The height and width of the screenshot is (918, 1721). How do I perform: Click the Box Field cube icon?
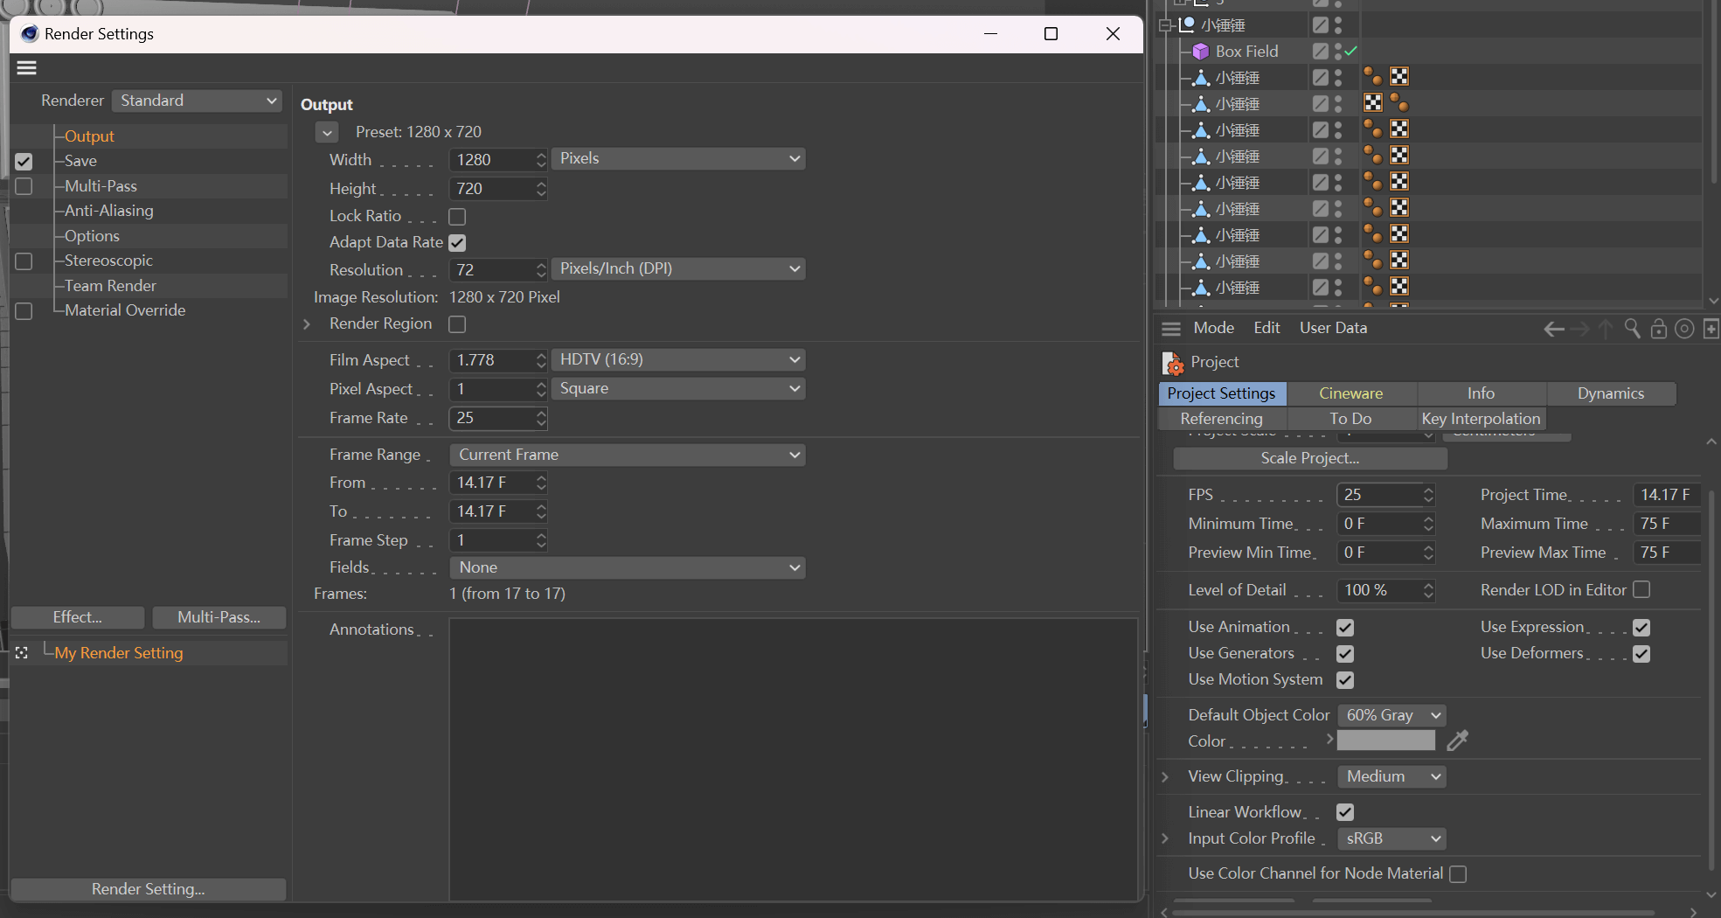tap(1201, 52)
